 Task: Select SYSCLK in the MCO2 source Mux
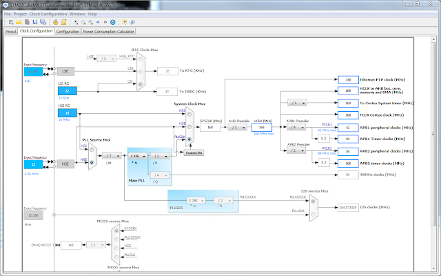point(116,230)
